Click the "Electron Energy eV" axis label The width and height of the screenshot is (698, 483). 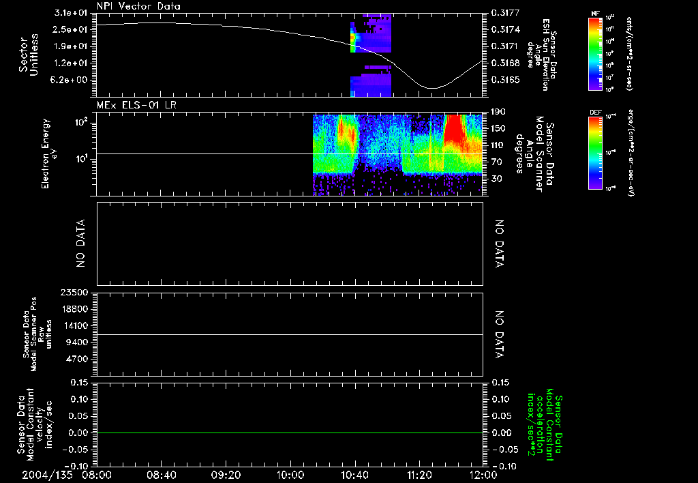click(x=48, y=153)
